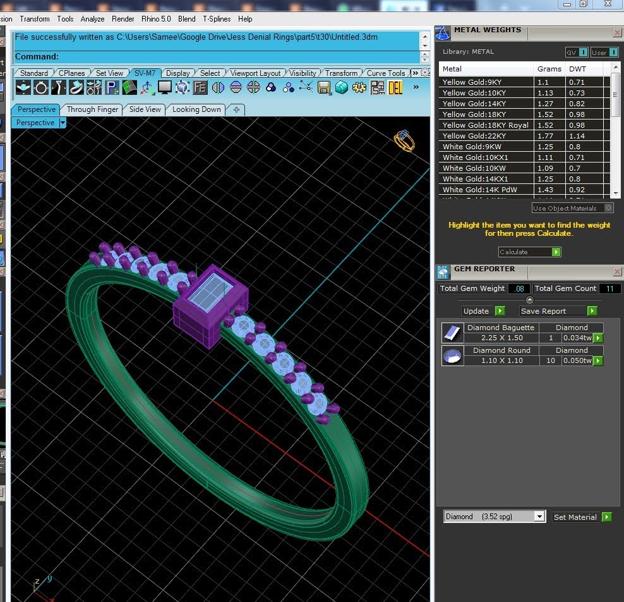Select the teal solid block icon

342,87
